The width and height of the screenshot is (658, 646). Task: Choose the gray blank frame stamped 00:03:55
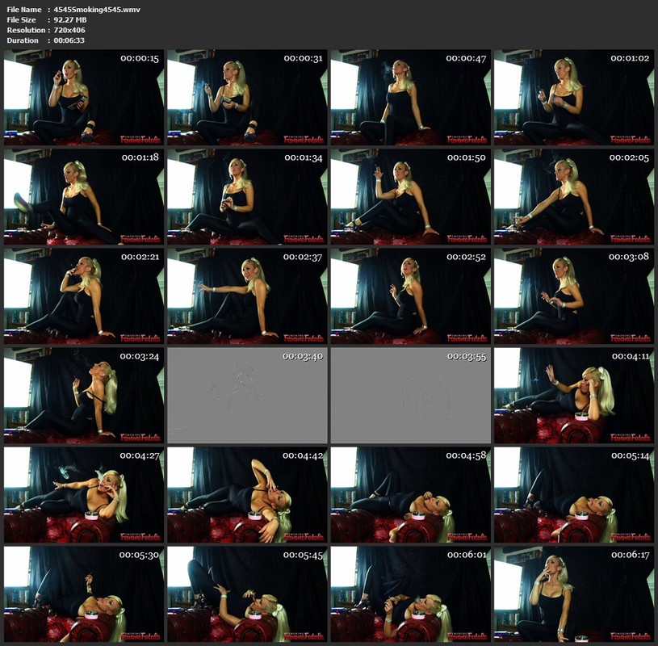(x=410, y=396)
